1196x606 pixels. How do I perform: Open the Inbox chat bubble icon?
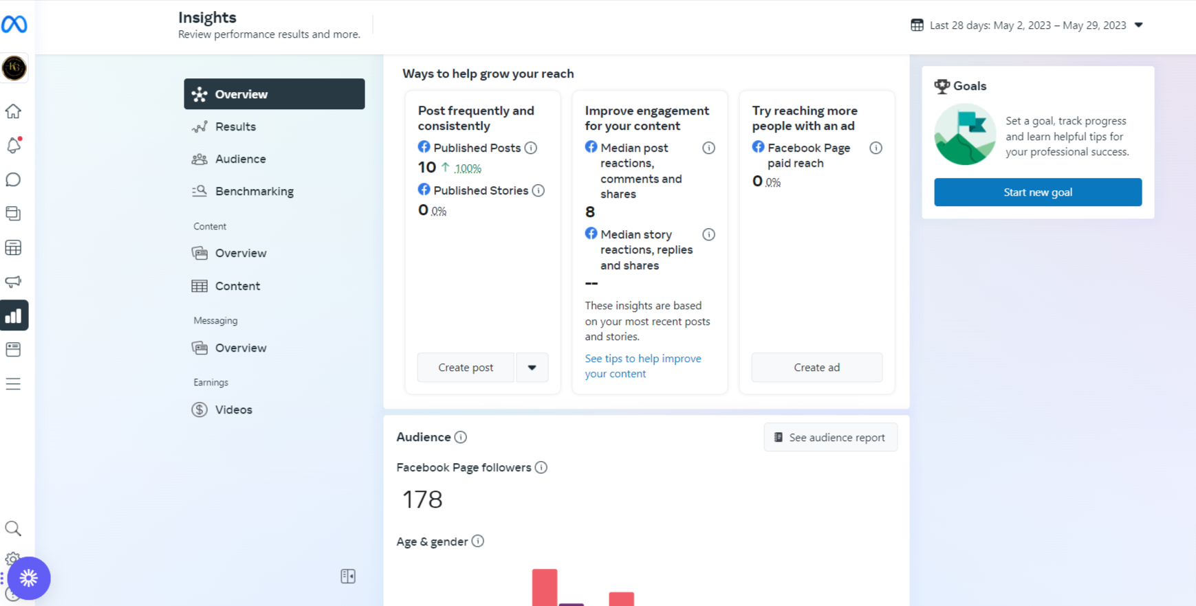click(x=14, y=179)
